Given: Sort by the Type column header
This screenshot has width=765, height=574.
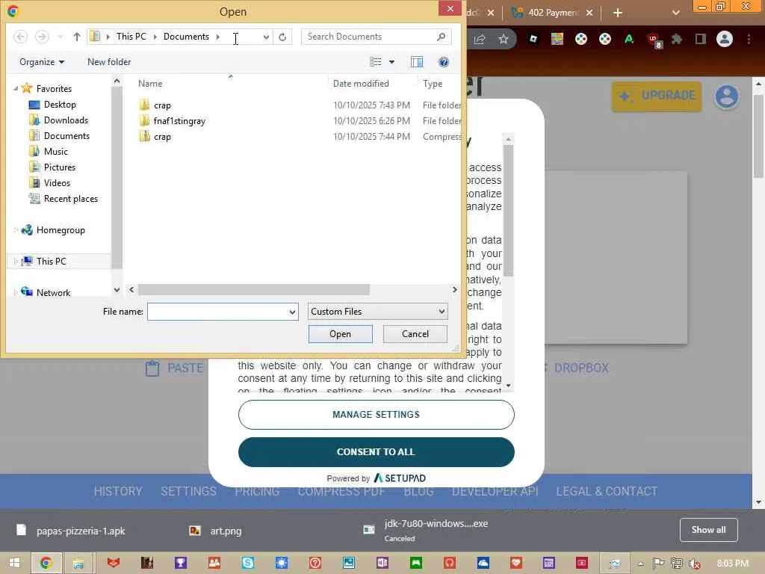Looking at the screenshot, I should coord(433,84).
